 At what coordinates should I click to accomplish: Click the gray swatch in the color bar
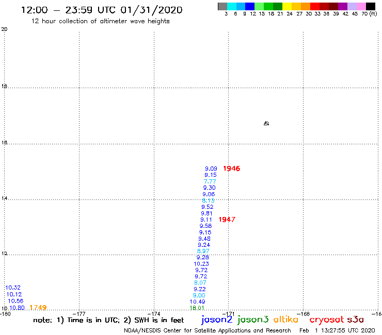click(222, 6)
